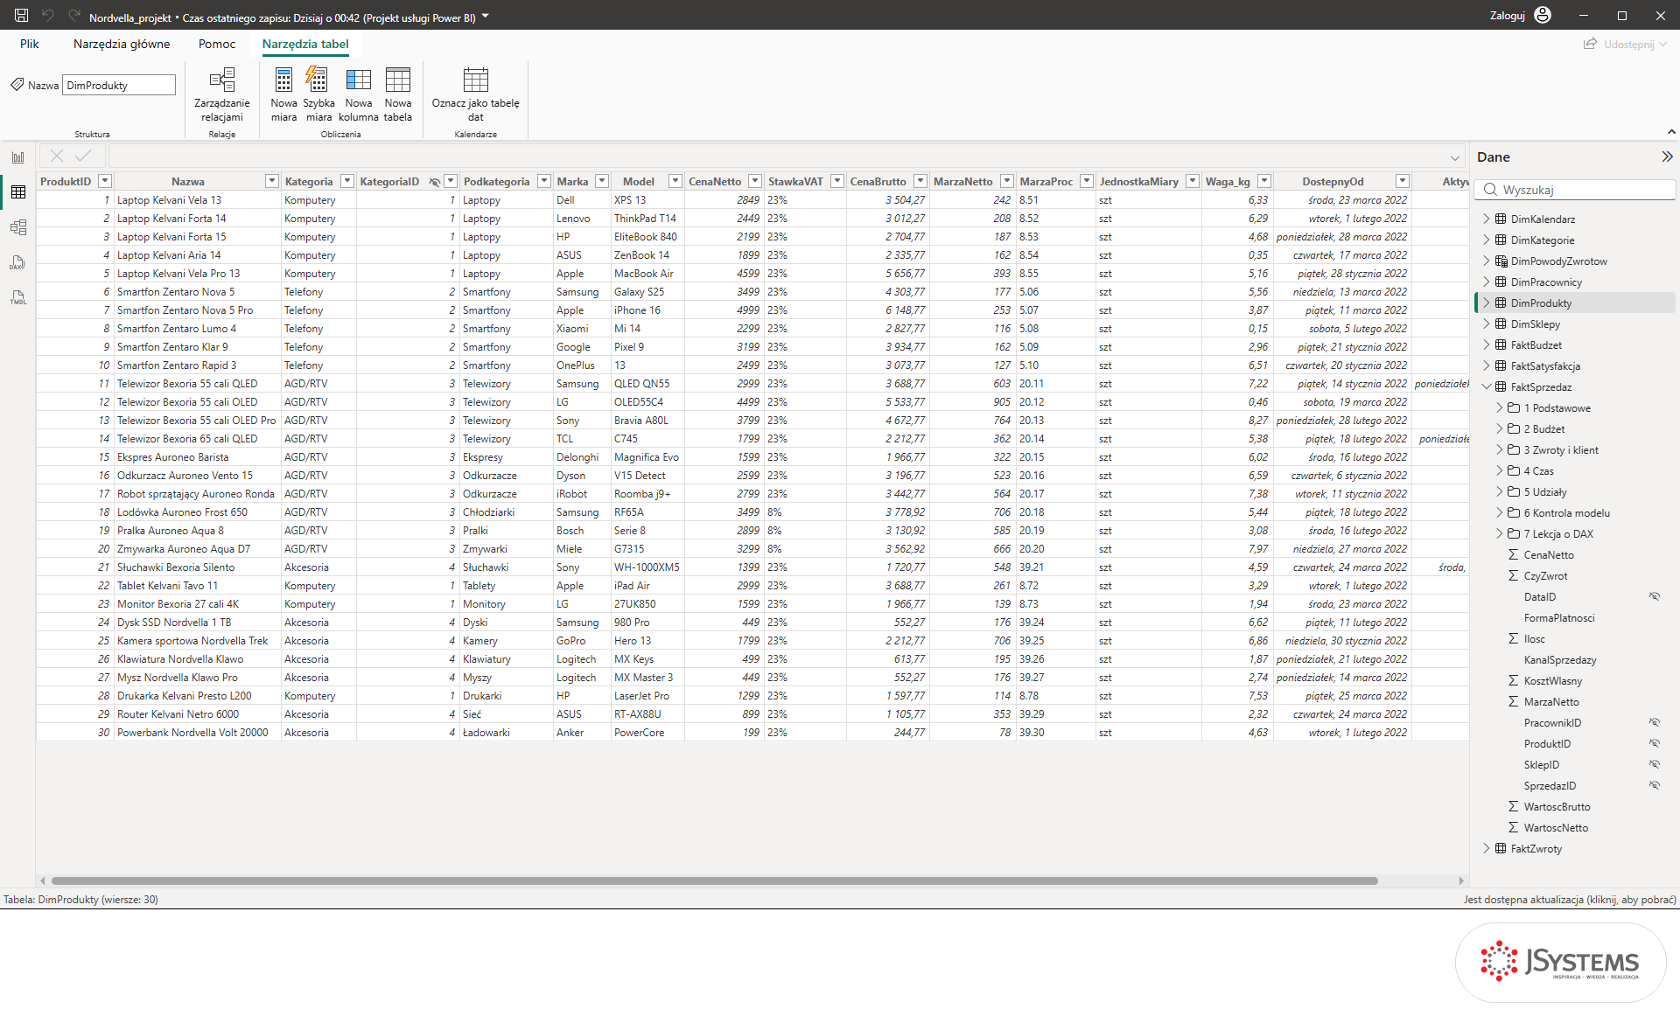
Task: Open the Pomoc tab
Action: click(217, 44)
